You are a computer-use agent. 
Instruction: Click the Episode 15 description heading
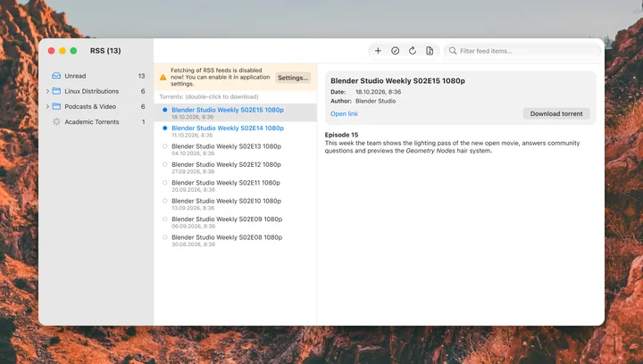pyautogui.click(x=341, y=135)
